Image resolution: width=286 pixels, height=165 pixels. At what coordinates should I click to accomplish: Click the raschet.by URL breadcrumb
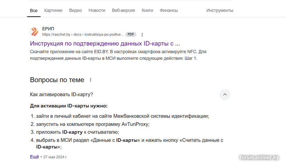click(x=83, y=34)
